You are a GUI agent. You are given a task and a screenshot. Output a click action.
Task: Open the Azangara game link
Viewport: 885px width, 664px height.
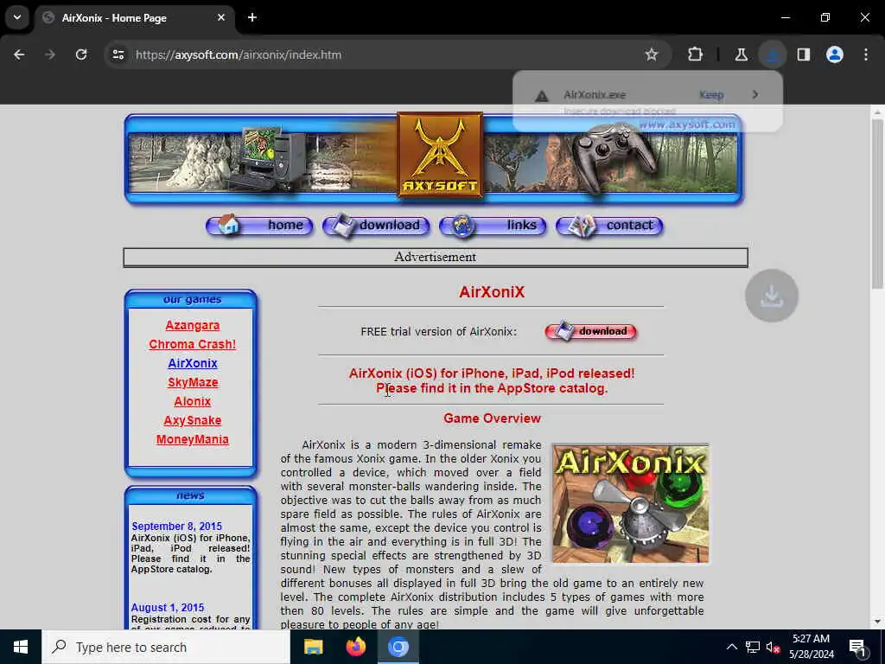[x=193, y=325]
